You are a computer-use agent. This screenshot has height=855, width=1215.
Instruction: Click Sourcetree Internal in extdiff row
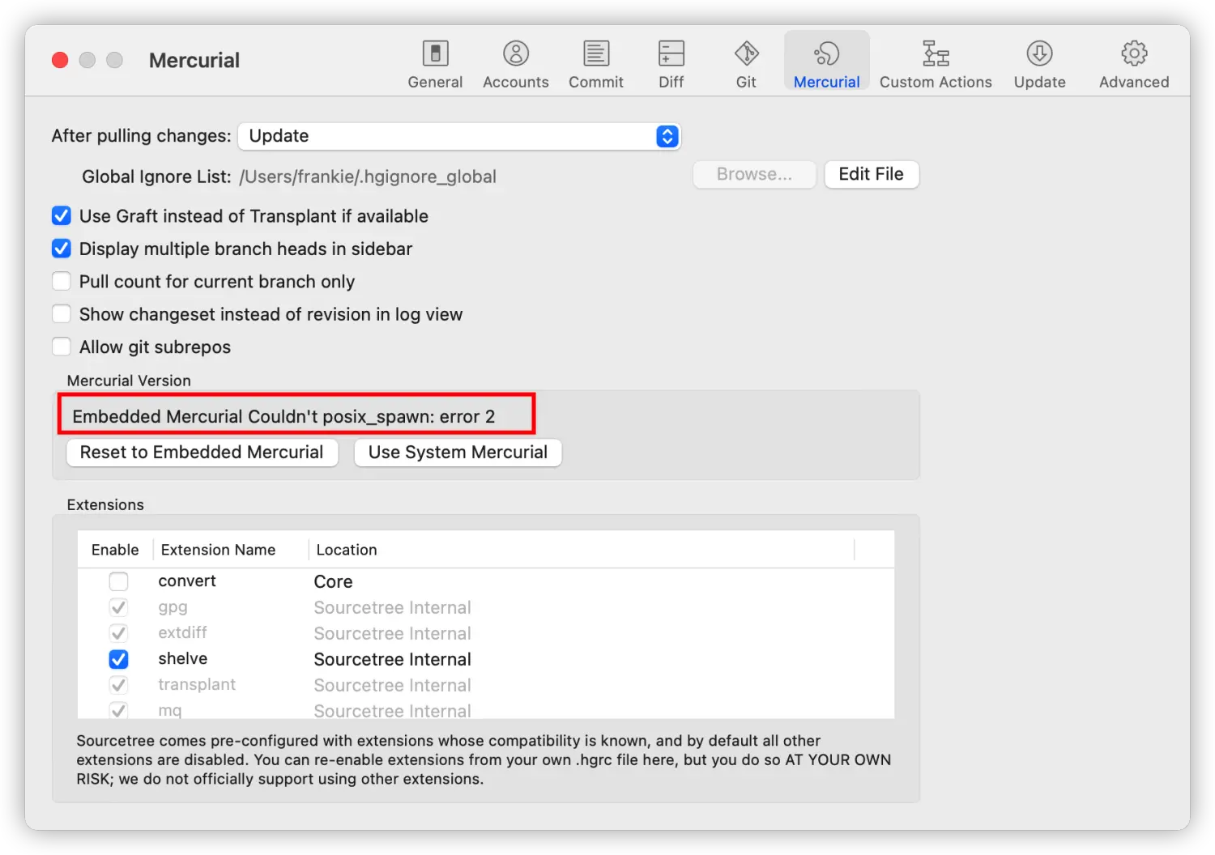pos(392,633)
